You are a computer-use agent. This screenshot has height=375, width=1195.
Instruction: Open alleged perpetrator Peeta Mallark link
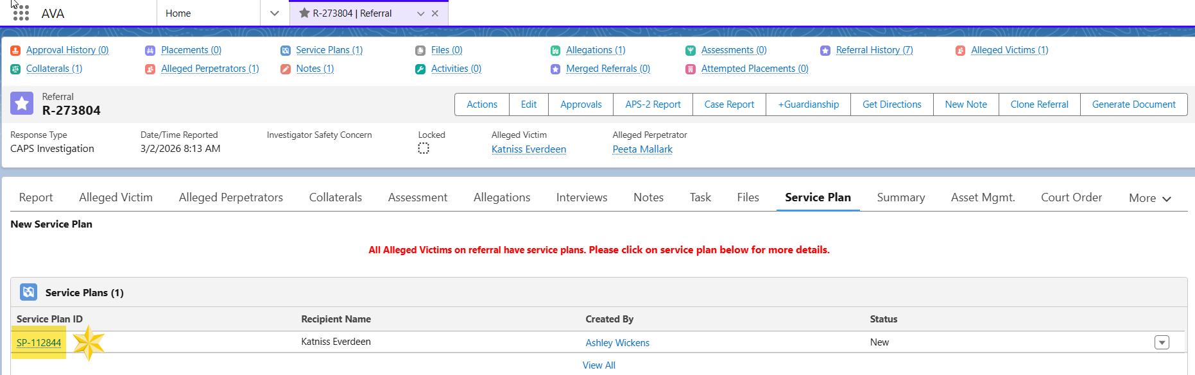pyautogui.click(x=642, y=149)
